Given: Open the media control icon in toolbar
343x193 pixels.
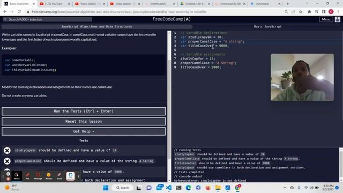Looking at the screenshot, I should pos(317,12).
